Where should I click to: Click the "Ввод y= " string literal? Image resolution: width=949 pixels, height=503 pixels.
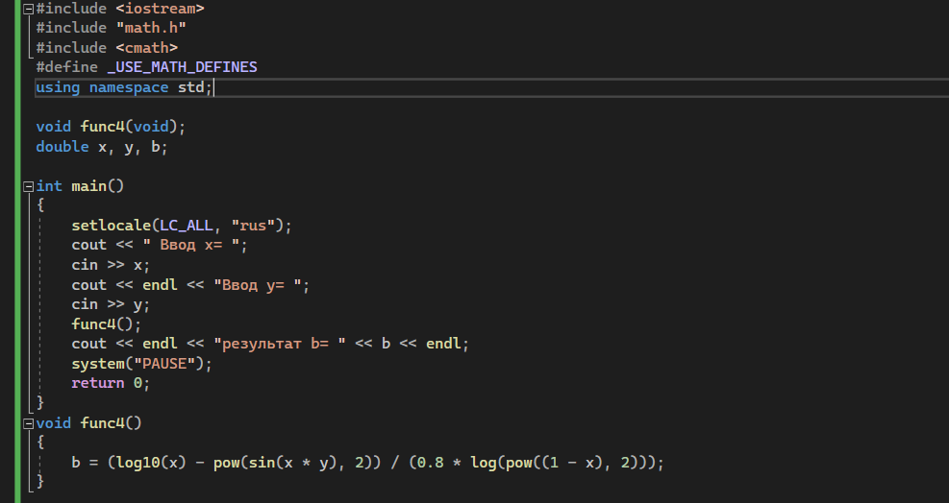click(258, 285)
